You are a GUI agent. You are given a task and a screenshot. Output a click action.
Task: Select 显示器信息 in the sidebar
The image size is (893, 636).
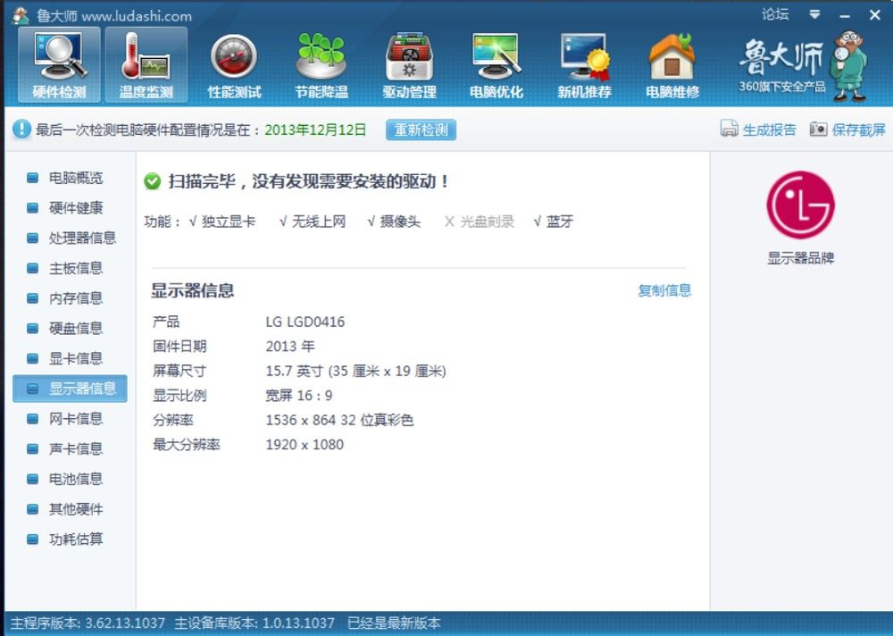[x=70, y=389]
